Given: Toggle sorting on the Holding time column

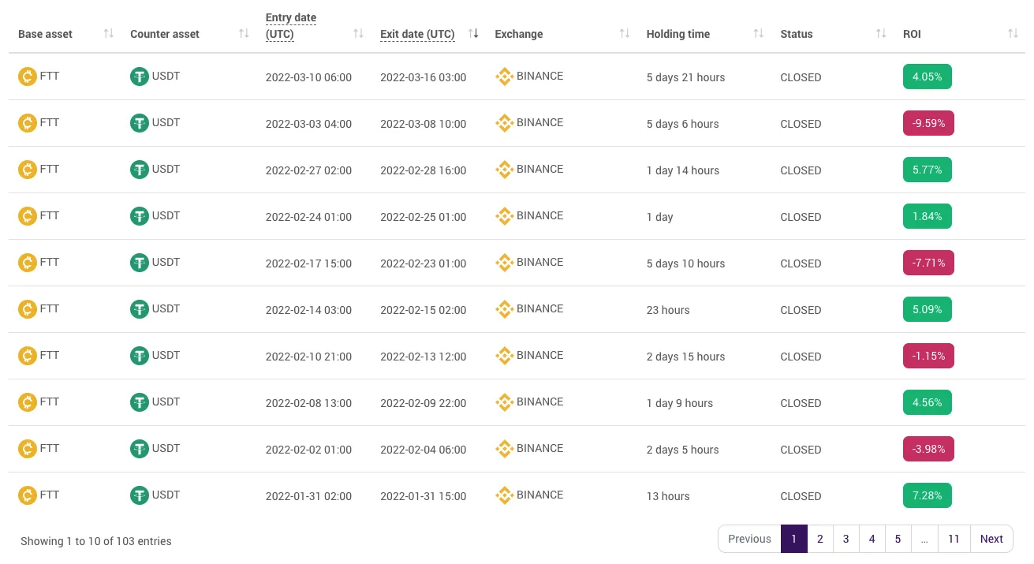Looking at the screenshot, I should coord(759,34).
